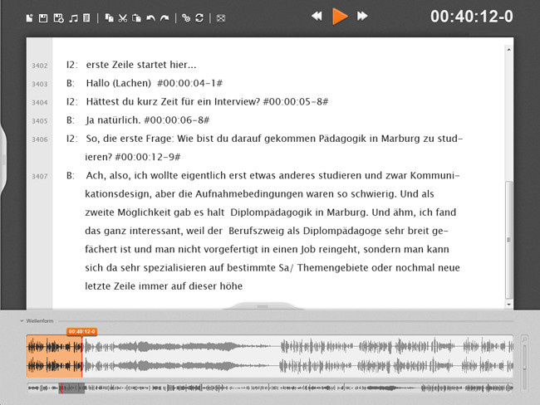Viewport: 540px width, 405px height.
Task: Click the document/video file icon next to music note
Action: tap(86, 18)
